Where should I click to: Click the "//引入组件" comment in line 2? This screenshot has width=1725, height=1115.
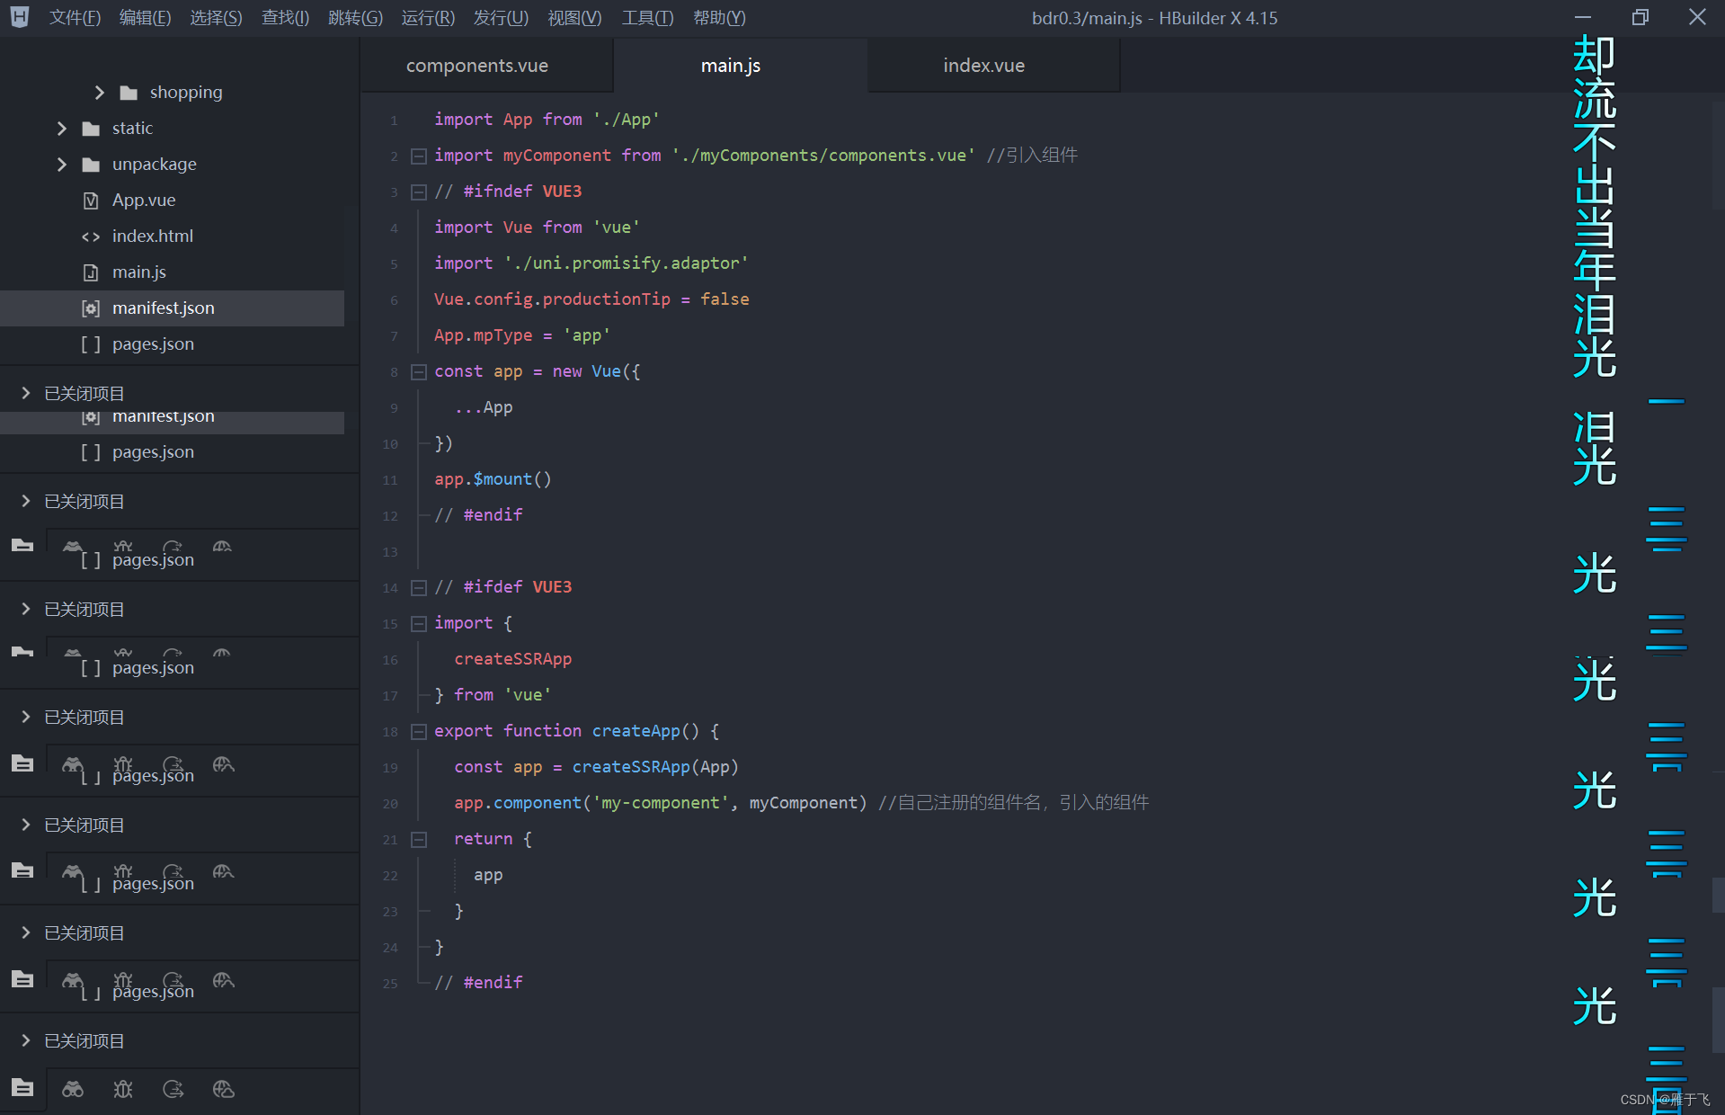pos(1032,156)
